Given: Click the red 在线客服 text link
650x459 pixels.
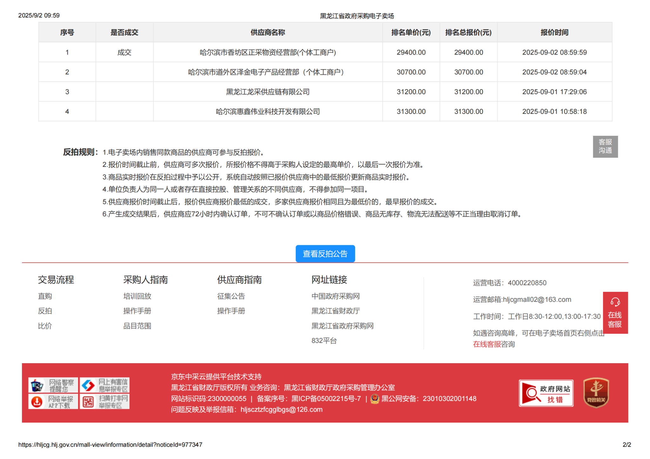Looking at the screenshot, I should 487,344.
